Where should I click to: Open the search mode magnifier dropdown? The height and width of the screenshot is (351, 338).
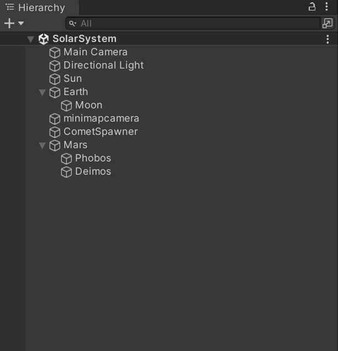coord(73,23)
